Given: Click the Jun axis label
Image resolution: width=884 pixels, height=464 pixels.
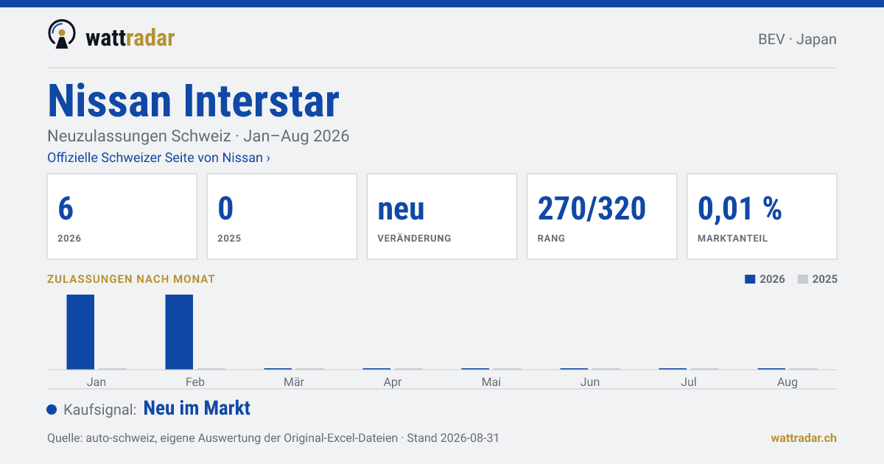Looking at the screenshot, I should [590, 382].
